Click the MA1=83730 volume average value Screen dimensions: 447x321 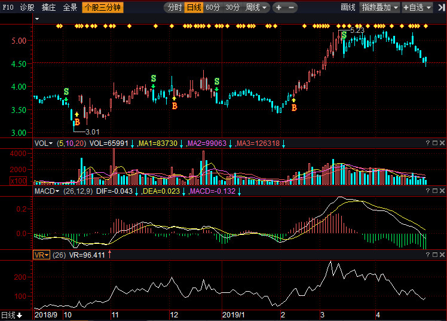click(x=158, y=143)
